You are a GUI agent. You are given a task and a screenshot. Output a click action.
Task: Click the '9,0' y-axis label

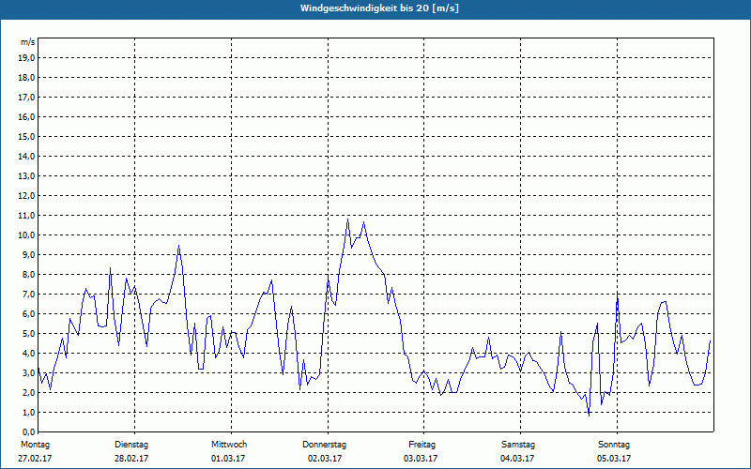coord(28,254)
